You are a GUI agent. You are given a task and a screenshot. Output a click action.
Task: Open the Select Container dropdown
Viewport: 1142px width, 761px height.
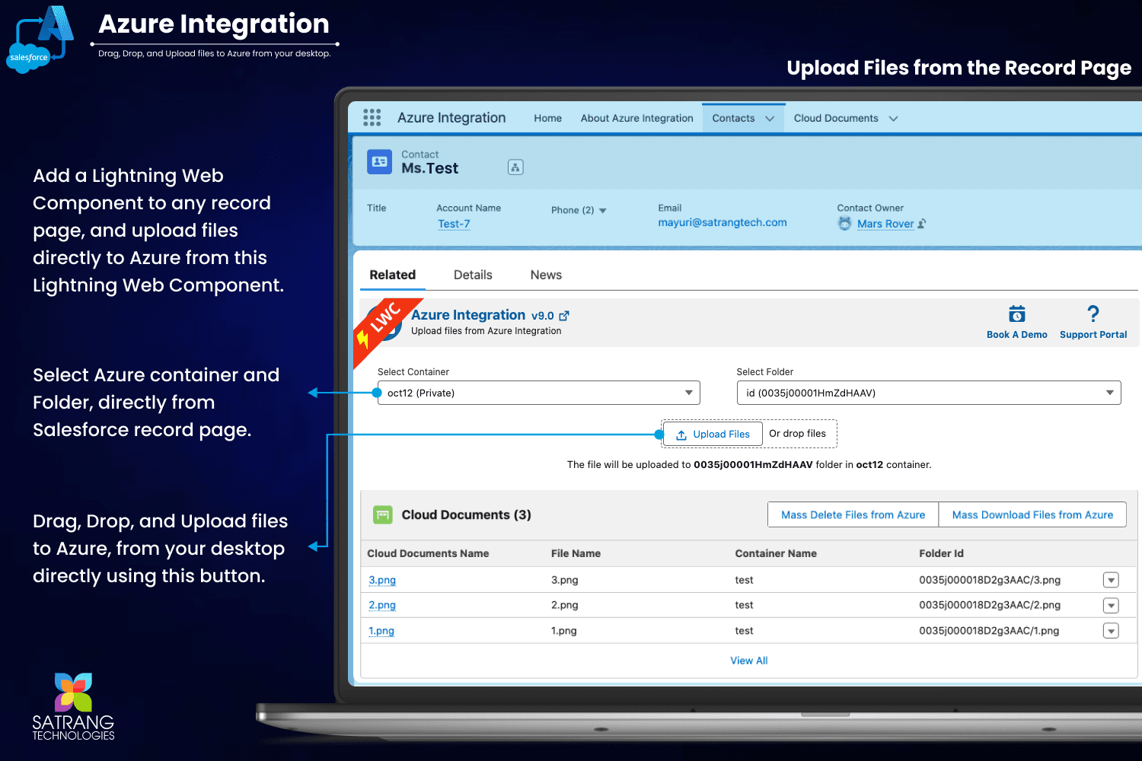538,393
